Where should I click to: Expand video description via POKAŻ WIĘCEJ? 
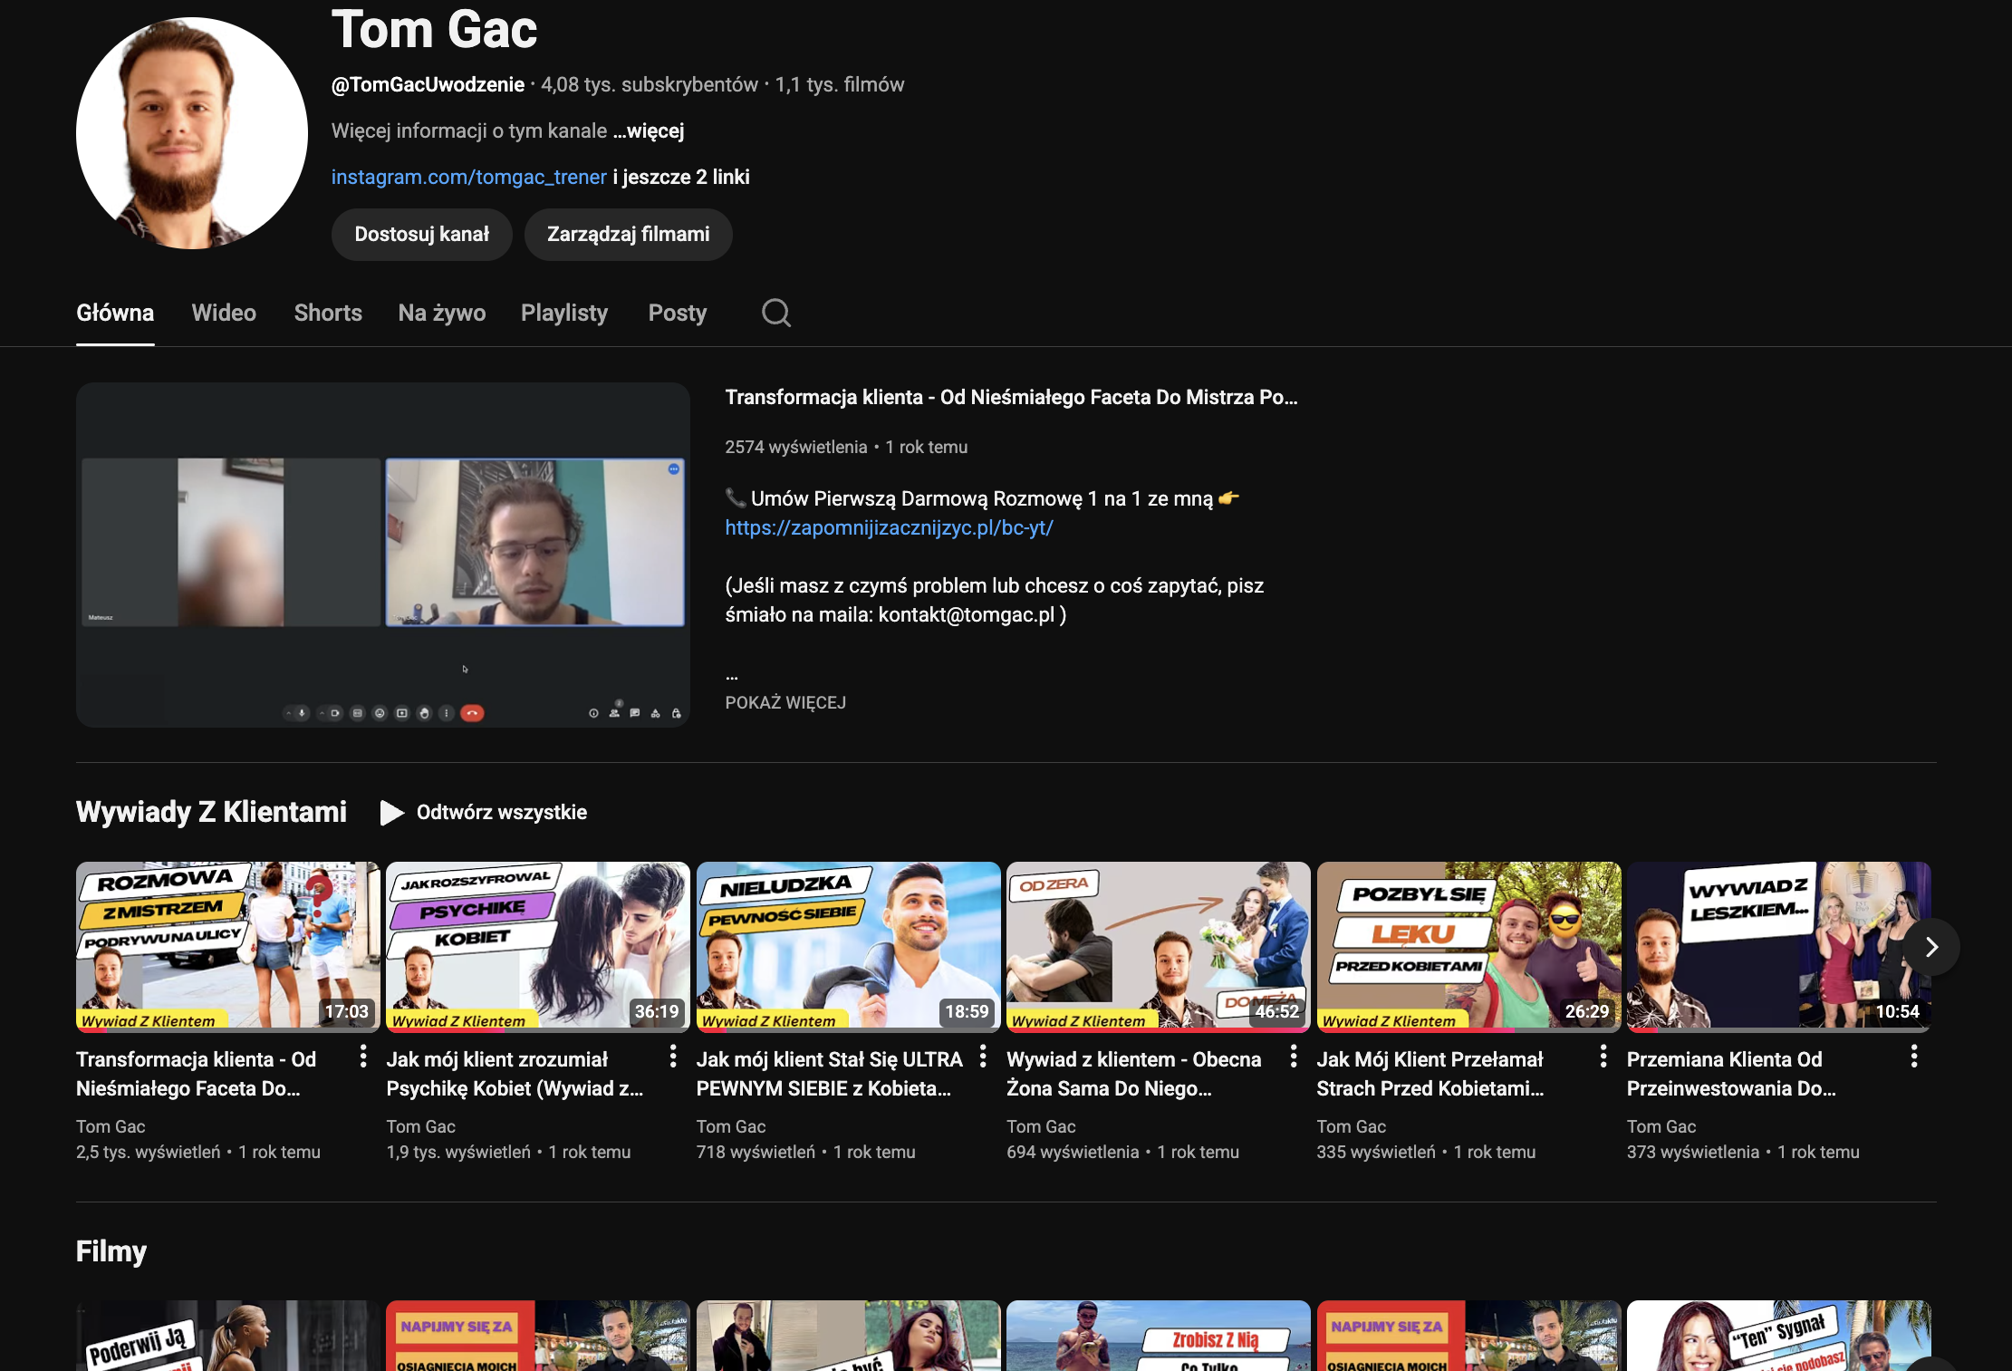[x=785, y=702]
